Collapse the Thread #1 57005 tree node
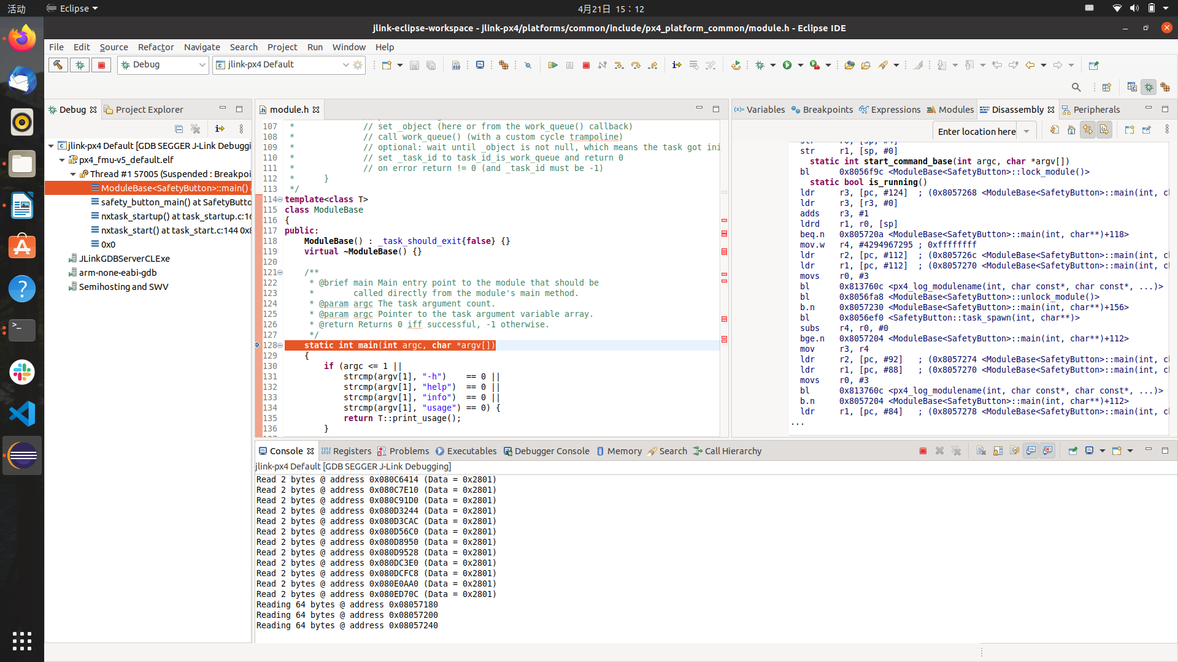Image resolution: width=1178 pixels, height=662 pixels. point(73,174)
